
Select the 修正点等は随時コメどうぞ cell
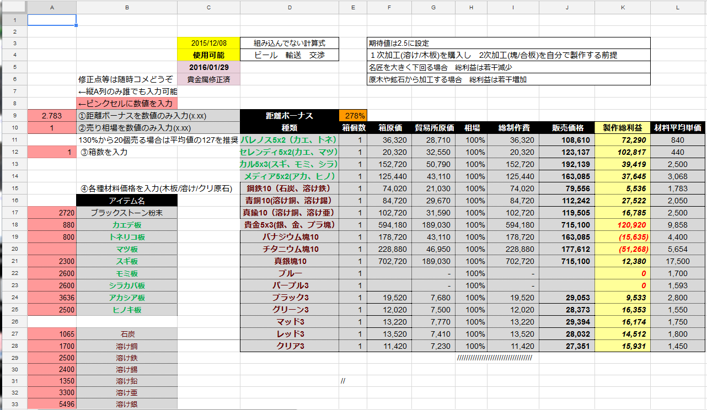(127, 79)
